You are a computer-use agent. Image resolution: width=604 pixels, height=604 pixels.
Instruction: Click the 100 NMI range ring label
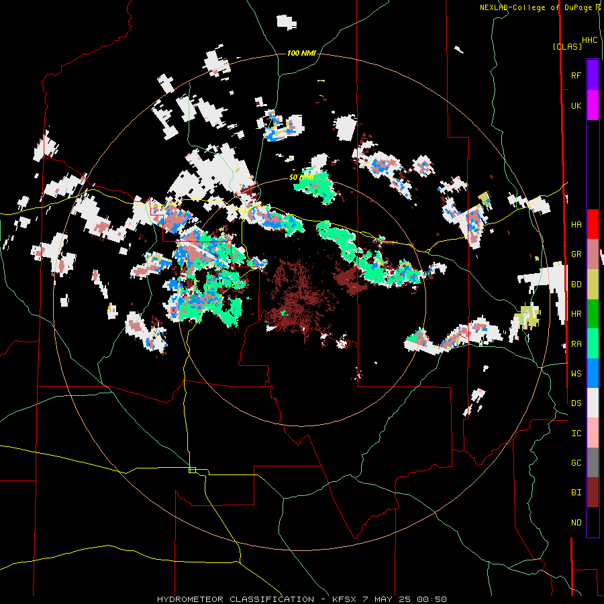tap(301, 53)
